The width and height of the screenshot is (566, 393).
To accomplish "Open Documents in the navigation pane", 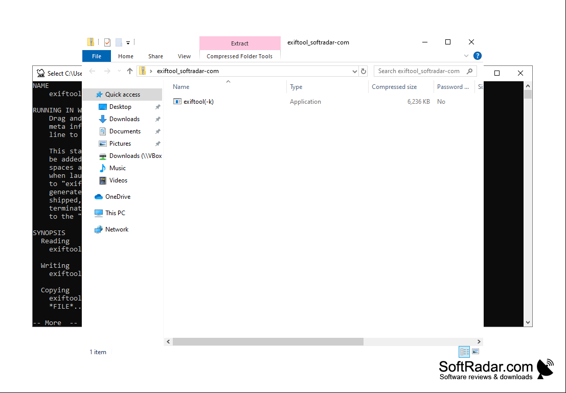I will 125,131.
